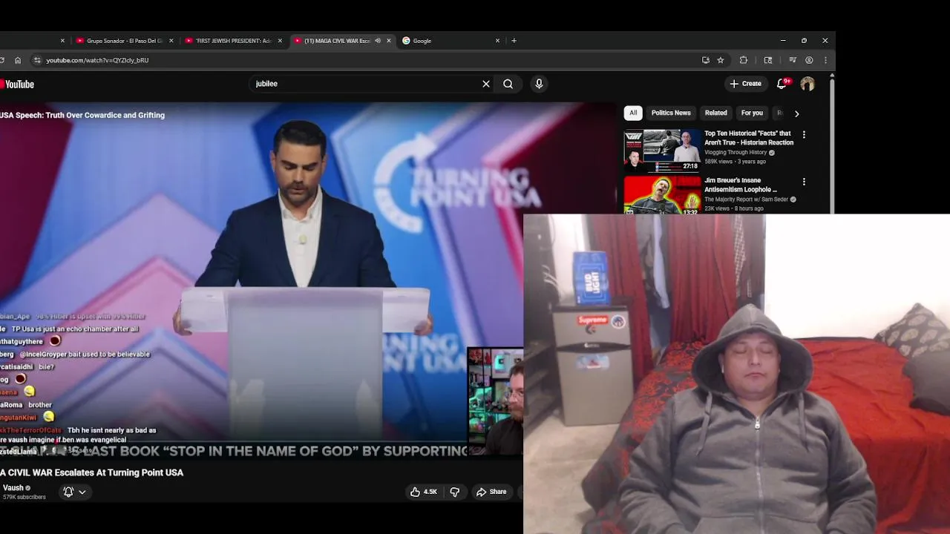Open the YouTube home logo

coord(17,85)
